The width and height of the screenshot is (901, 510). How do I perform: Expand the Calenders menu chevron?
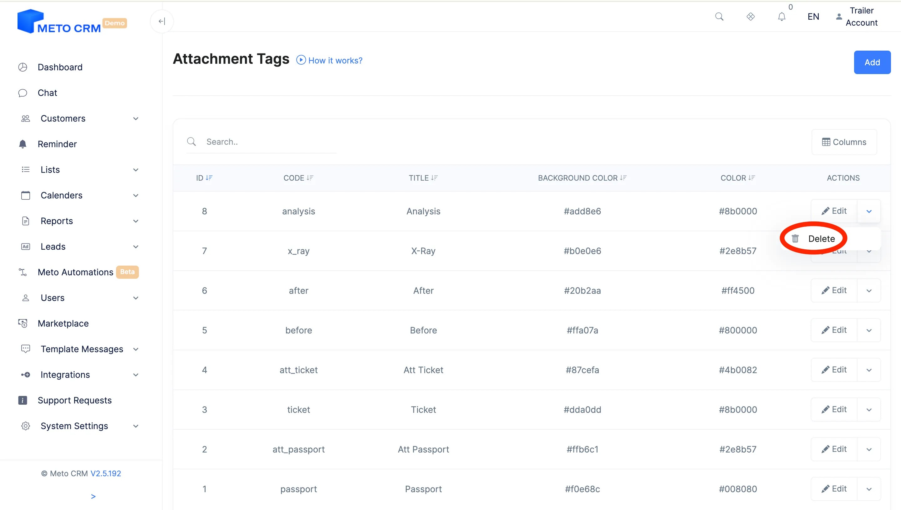(x=136, y=195)
